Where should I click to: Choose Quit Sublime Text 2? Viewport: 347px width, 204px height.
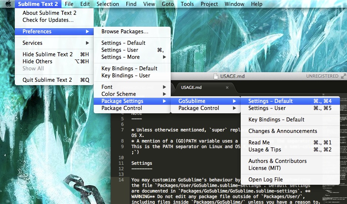click(x=47, y=80)
